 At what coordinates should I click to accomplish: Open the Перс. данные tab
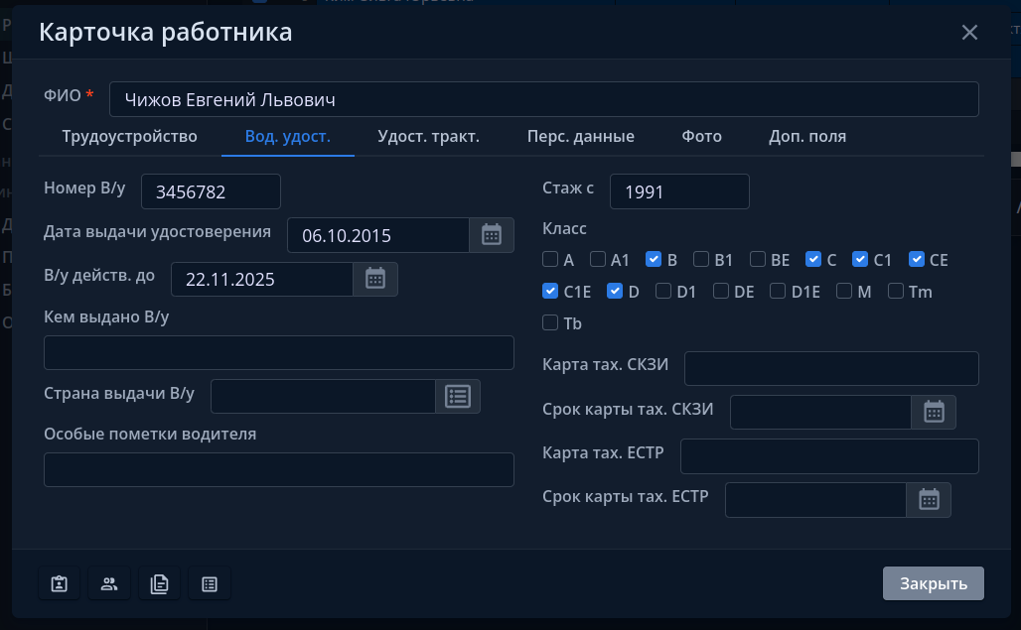[x=580, y=137]
